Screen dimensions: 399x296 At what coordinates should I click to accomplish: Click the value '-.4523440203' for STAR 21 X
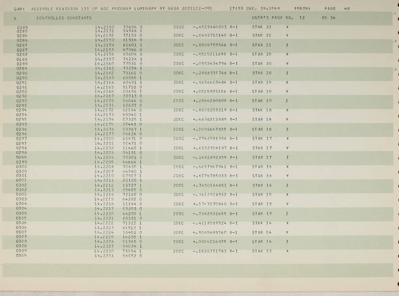pyautogui.click(x=210, y=27)
